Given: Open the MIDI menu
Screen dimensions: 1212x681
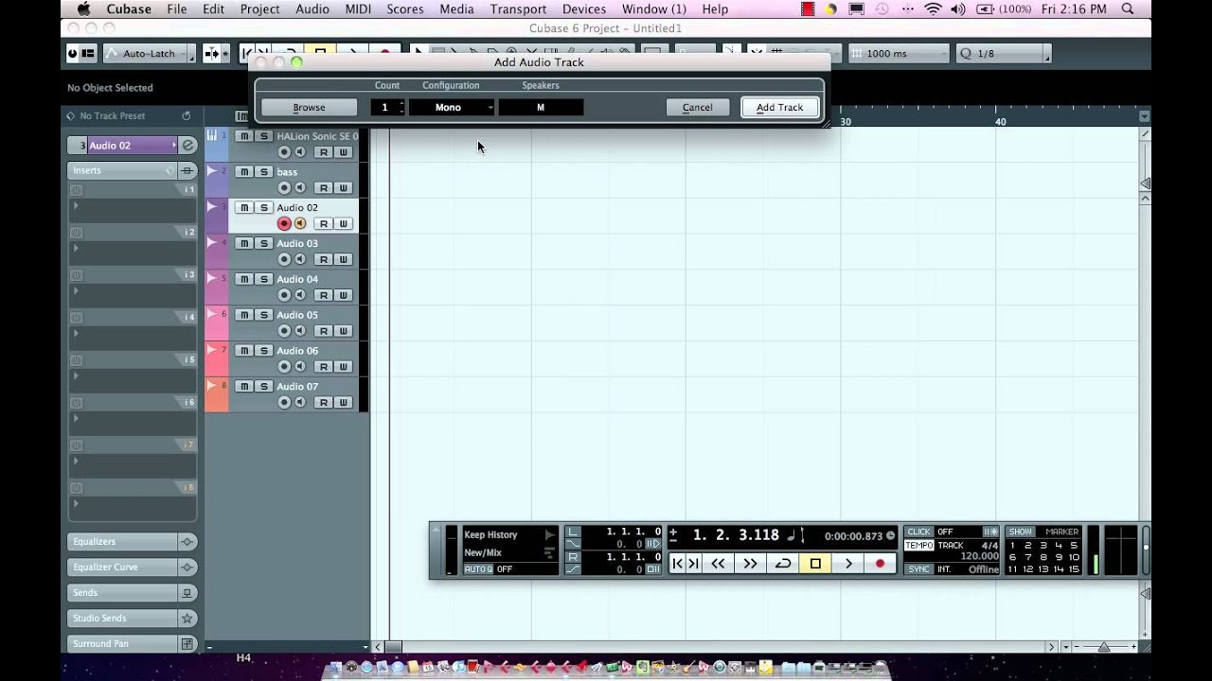Looking at the screenshot, I should click(358, 9).
